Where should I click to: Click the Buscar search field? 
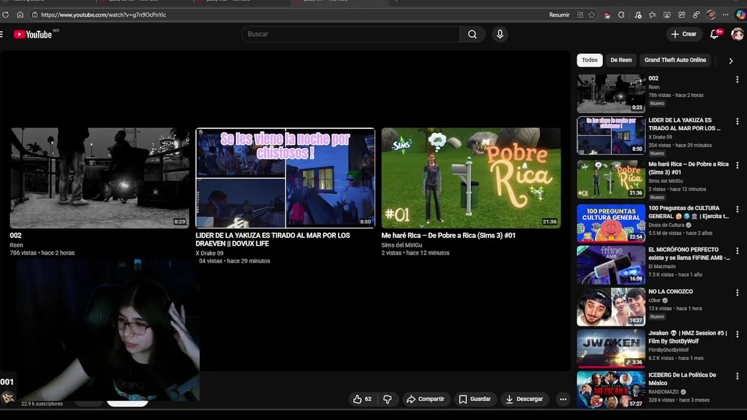[350, 34]
